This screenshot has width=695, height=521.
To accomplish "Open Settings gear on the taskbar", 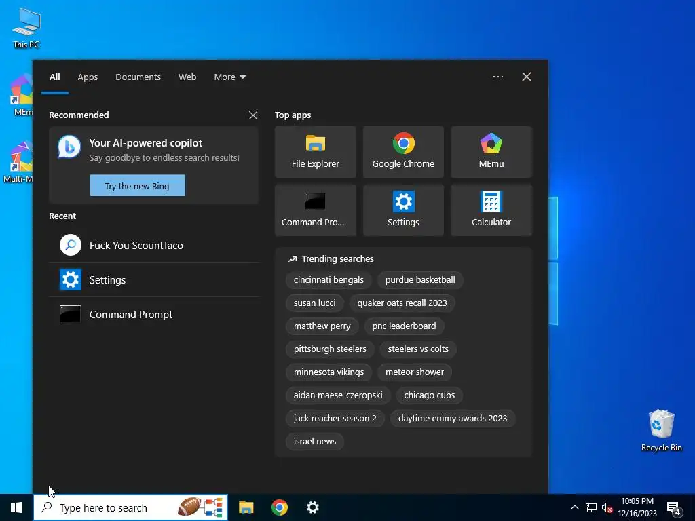I will 312,507.
